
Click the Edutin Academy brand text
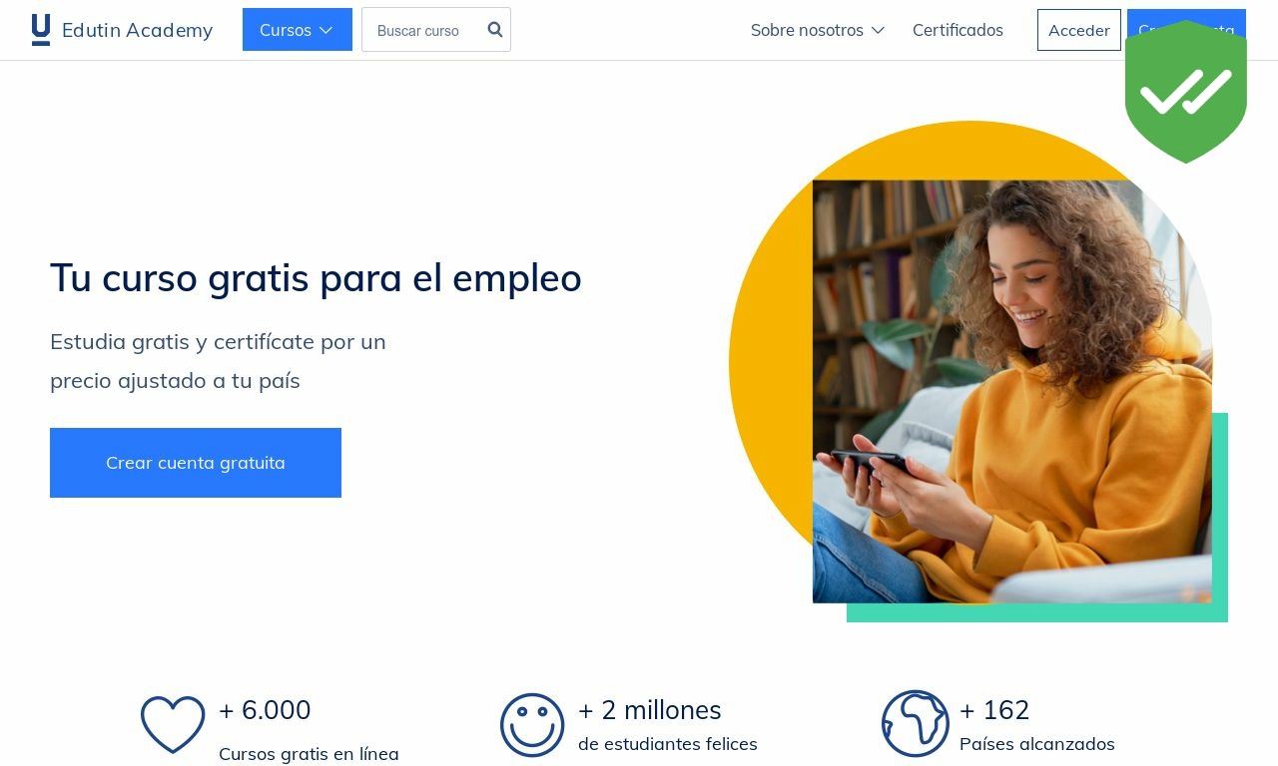click(x=138, y=30)
